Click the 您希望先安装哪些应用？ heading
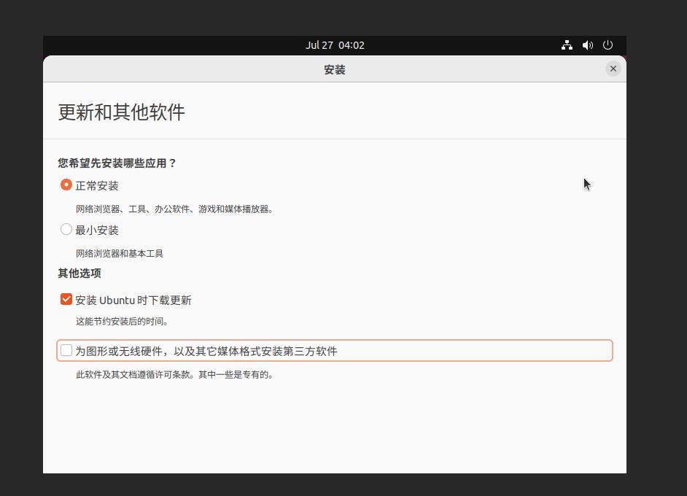 coord(117,163)
